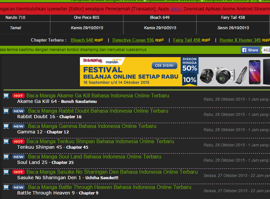Click NEW badge next to Detective Conan 936
This screenshot has width=270, height=199.
click(x=160, y=40)
